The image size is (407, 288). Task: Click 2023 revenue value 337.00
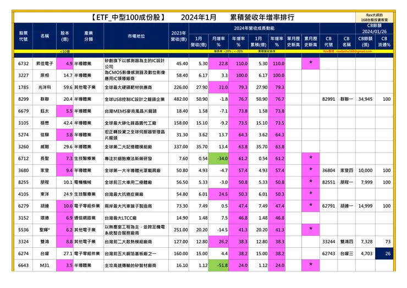click(x=181, y=146)
